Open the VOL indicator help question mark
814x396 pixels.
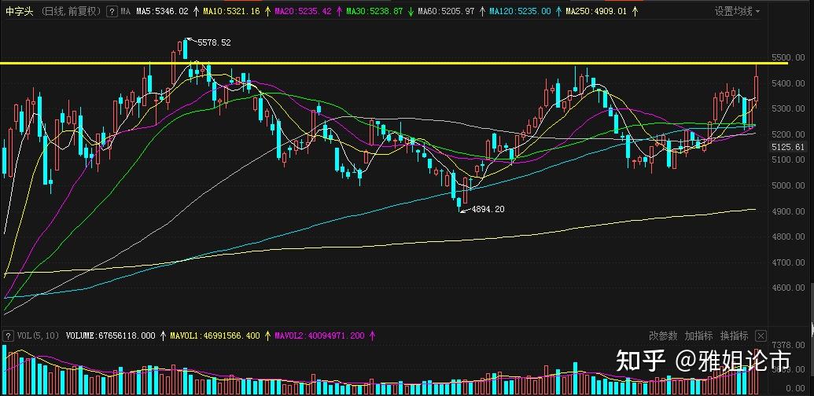pos(8,335)
